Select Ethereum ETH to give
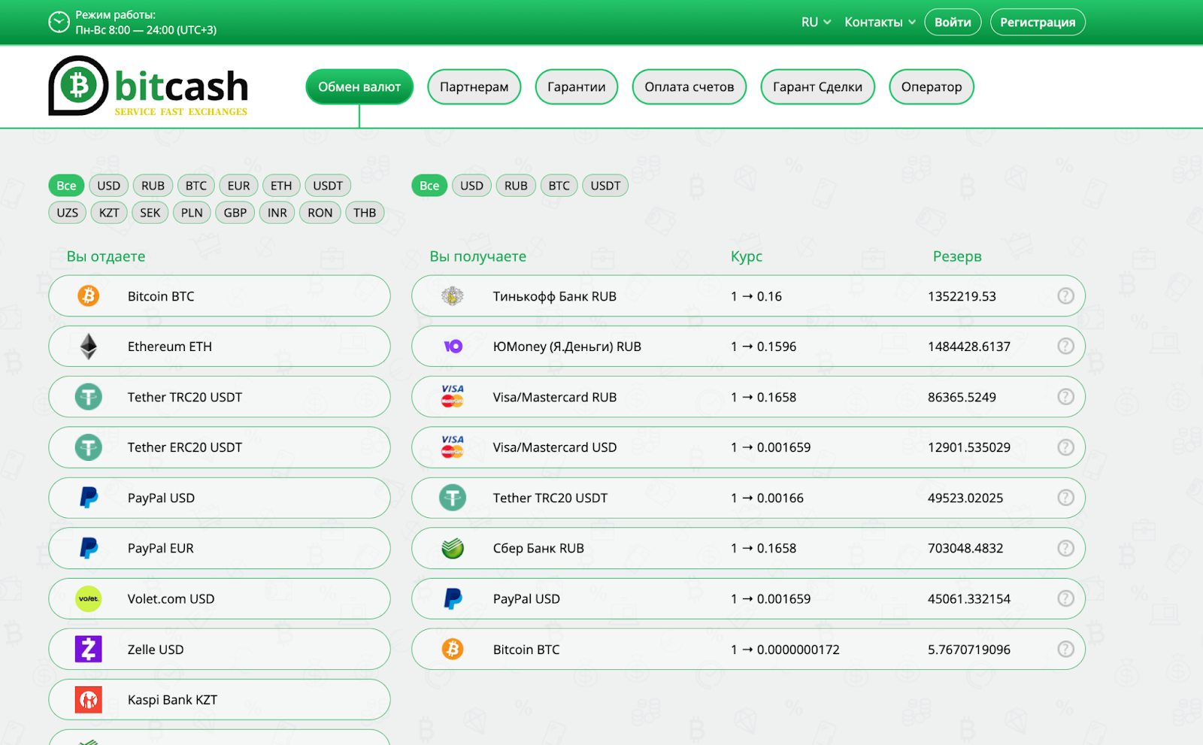The height and width of the screenshot is (745, 1203). [220, 347]
